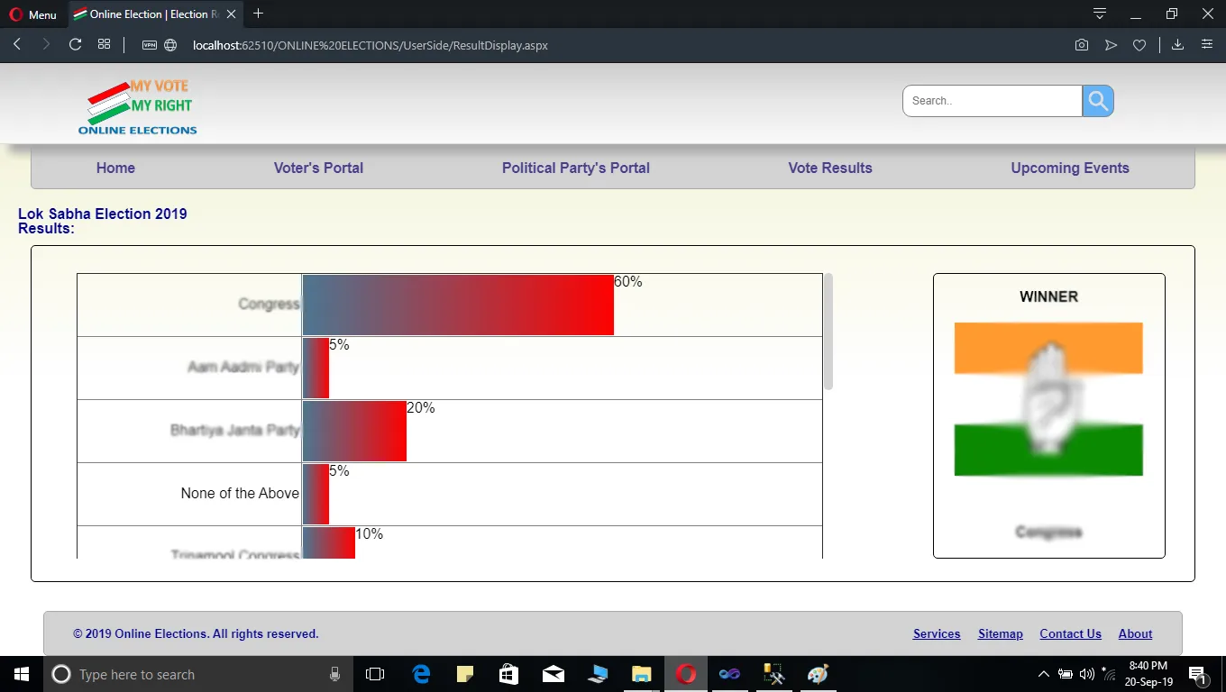Open the Paint palette taskbar icon

point(818,674)
